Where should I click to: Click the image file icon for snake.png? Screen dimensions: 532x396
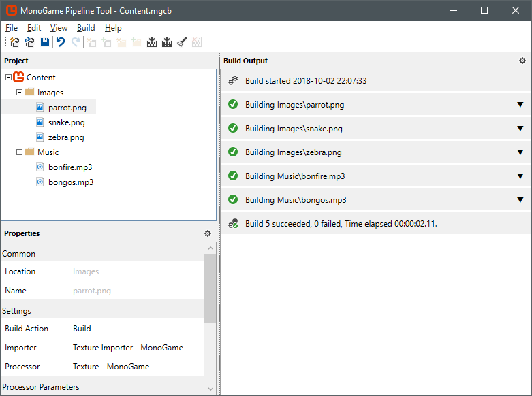(40, 122)
